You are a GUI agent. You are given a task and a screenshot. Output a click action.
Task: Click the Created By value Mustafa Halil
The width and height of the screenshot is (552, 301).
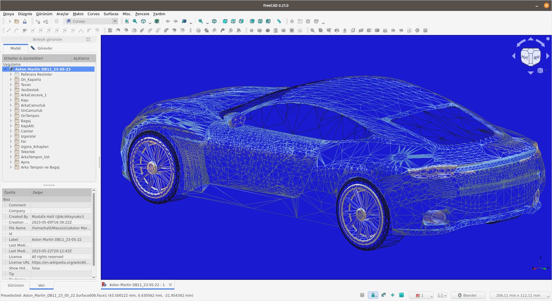click(61, 217)
